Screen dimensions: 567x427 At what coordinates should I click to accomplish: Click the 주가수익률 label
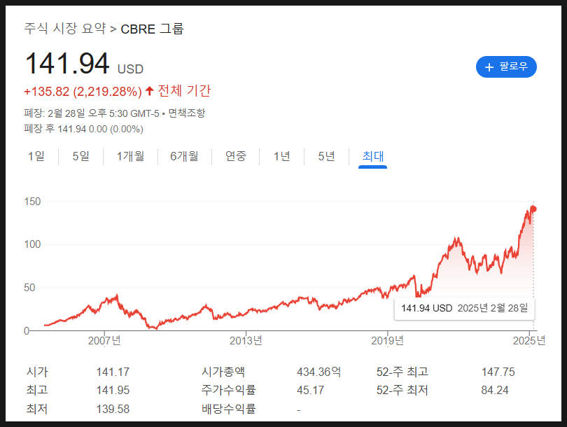point(228,390)
